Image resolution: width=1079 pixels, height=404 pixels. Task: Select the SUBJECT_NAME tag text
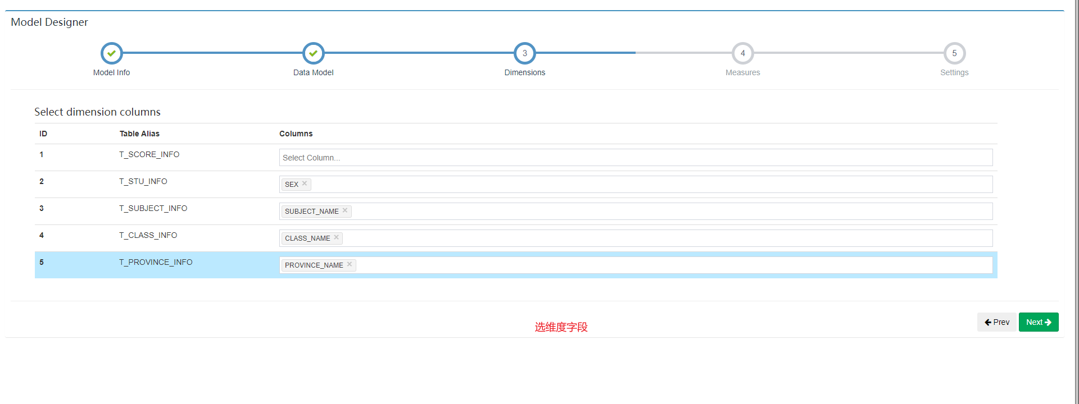[x=312, y=211]
